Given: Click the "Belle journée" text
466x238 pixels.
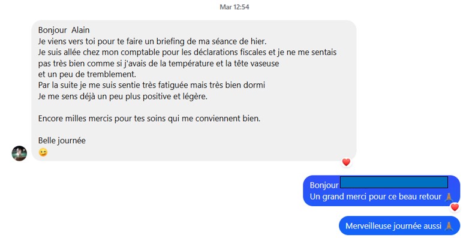Looking at the screenshot, I should click(62, 140).
